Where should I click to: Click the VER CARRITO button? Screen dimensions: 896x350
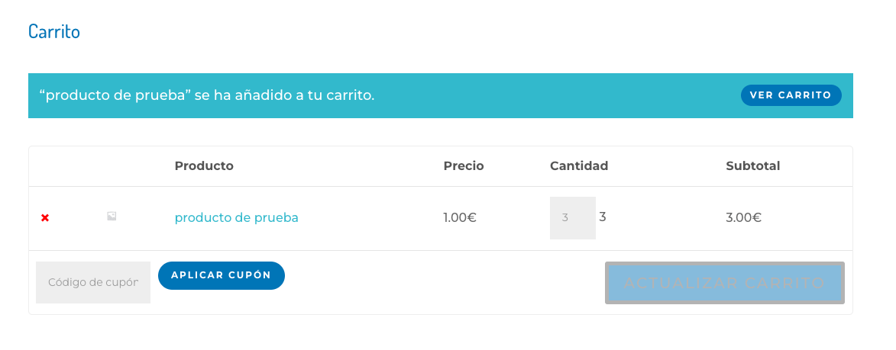tap(791, 95)
